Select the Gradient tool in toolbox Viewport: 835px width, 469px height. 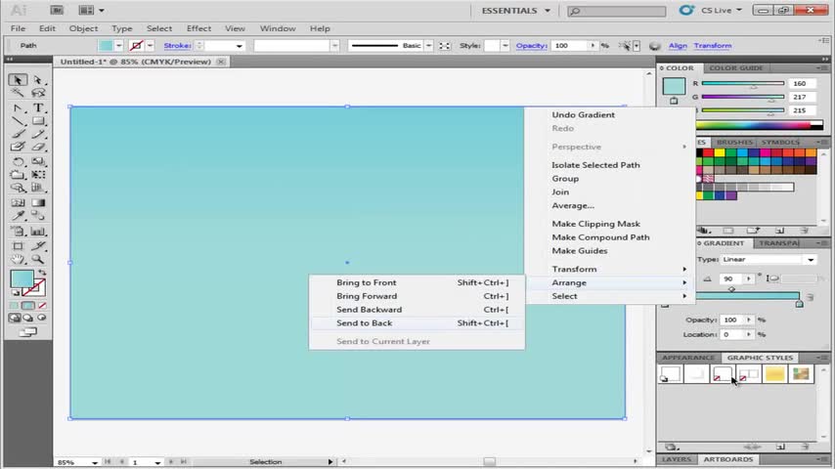click(x=38, y=203)
